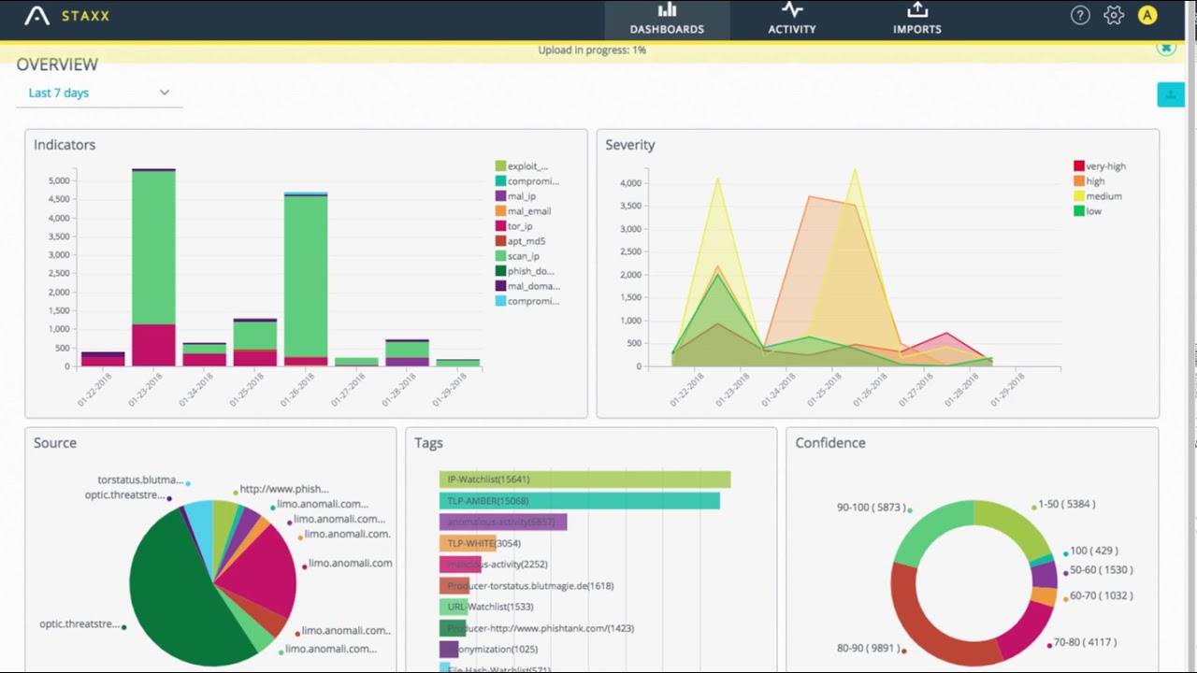Click the OVERVIEW heading
Image resolution: width=1197 pixels, height=673 pixels.
click(57, 64)
